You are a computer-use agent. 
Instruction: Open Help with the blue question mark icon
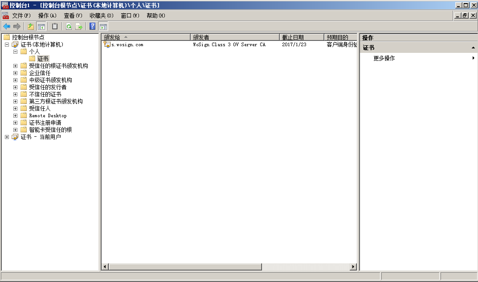[x=93, y=26]
